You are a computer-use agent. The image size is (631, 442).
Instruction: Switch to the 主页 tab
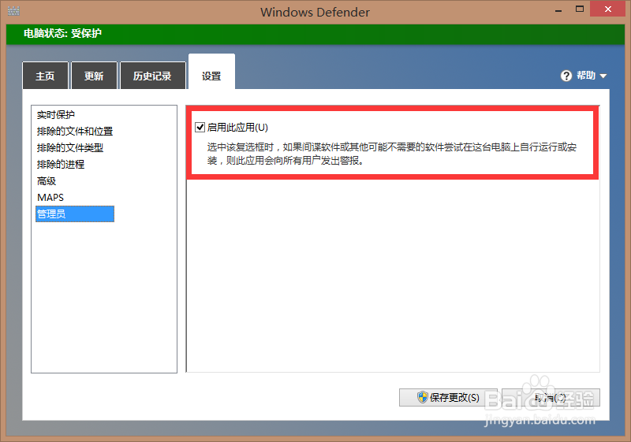(x=45, y=76)
